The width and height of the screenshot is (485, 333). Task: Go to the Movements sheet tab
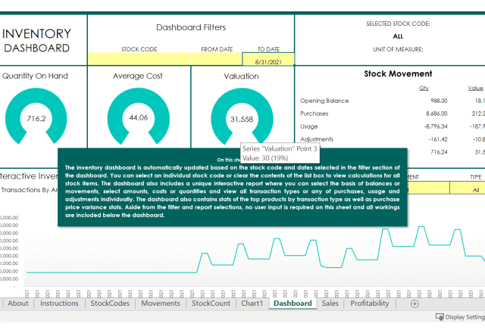pyautogui.click(x=161, y=303)
